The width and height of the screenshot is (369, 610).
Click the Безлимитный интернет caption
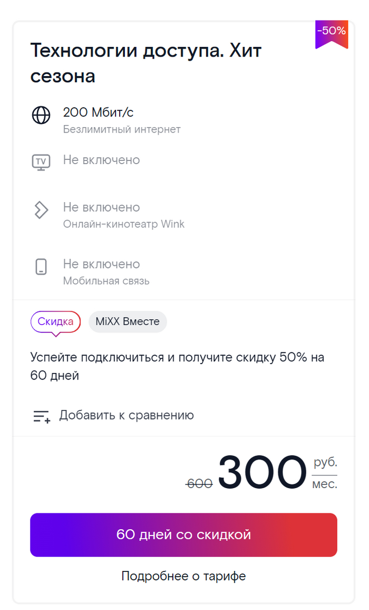(122, 129)
